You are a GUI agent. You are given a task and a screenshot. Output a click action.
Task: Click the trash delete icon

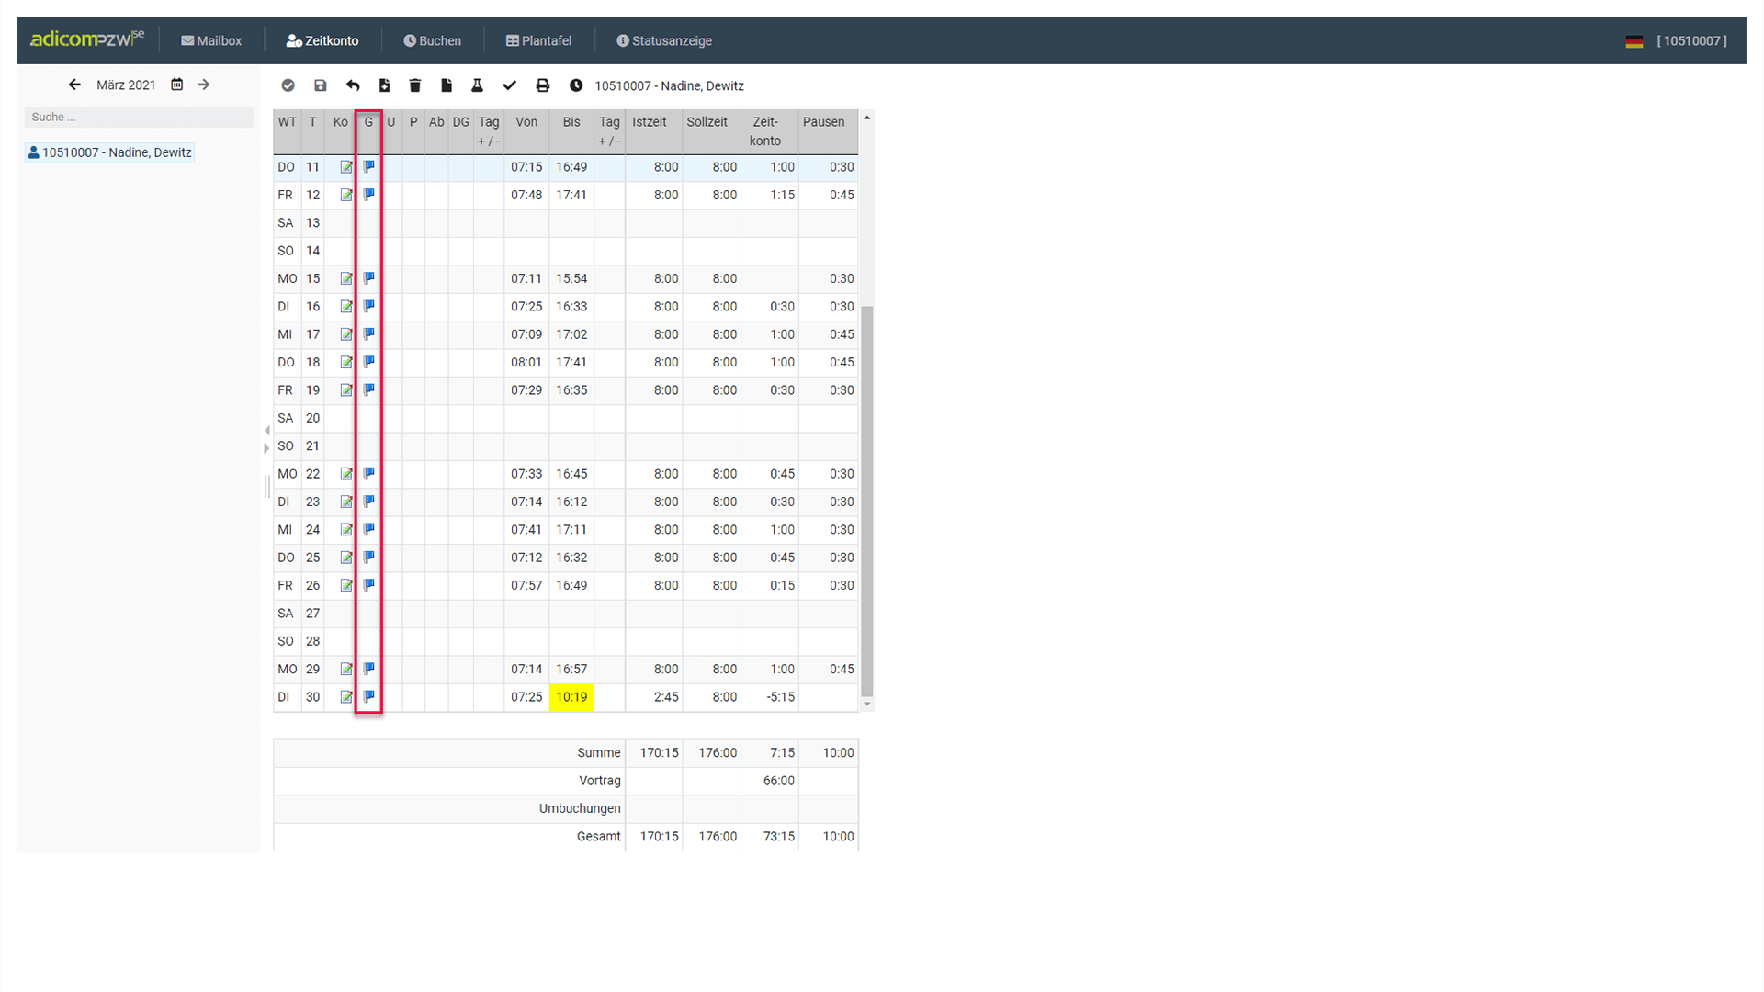pos(415,85)
